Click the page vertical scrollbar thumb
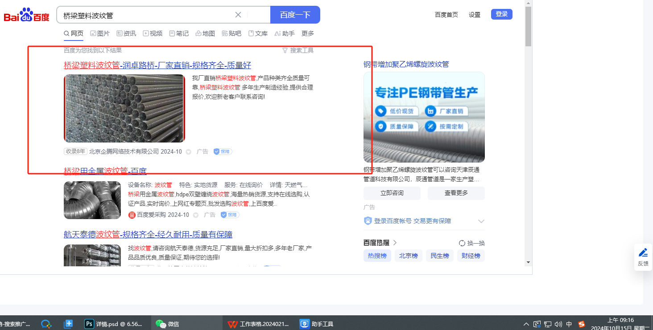 point(528,27)
